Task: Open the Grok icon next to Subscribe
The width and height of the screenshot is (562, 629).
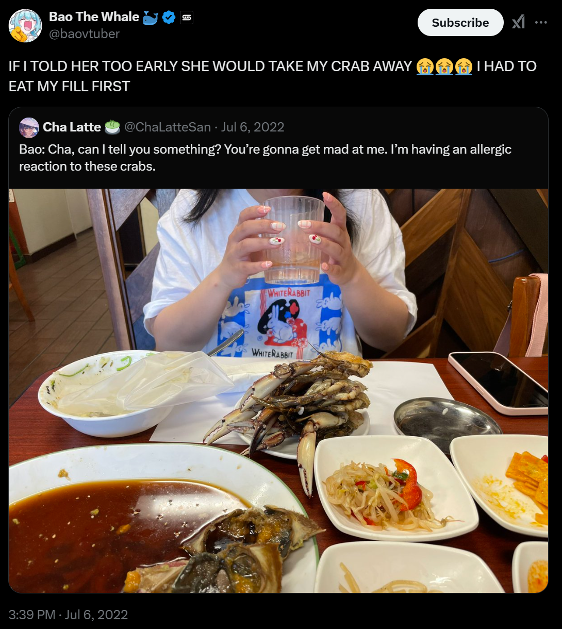Action: 518,23
